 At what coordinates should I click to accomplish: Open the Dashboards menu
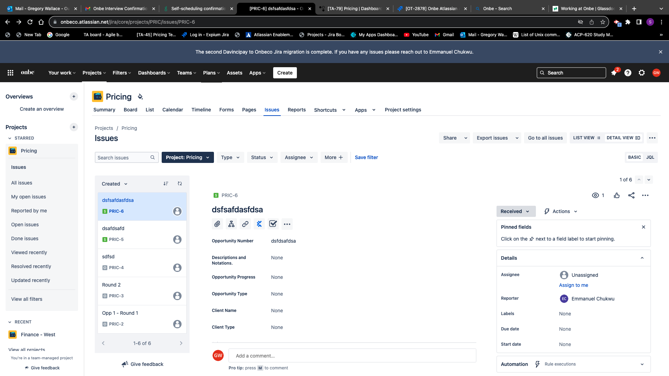pos(154,73)
